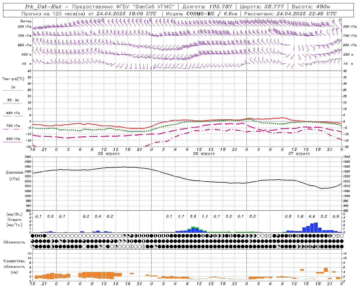Image resolution: width=358 pixels, height=286 pixels.
Task: Click the 3-hour precipitation value 0.4
Action: click(x=98, y=216)
